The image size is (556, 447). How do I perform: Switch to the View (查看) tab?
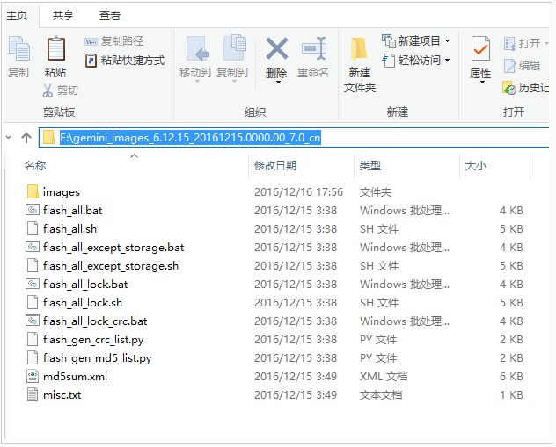click(110, 16)
